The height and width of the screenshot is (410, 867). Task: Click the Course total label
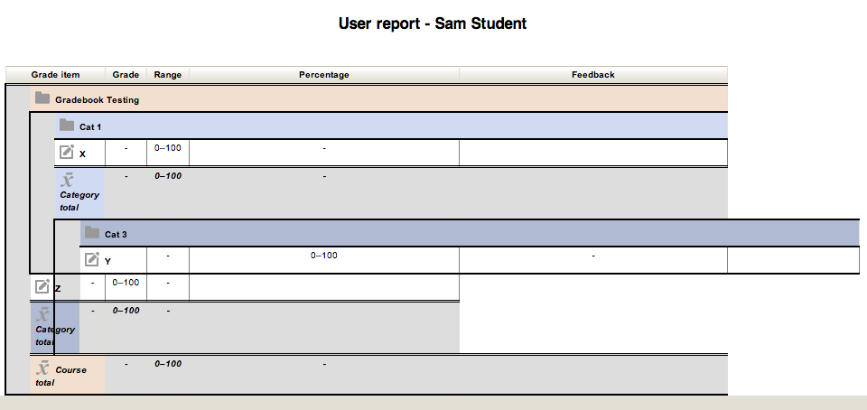pyautogui.click(x=61, y=377)
